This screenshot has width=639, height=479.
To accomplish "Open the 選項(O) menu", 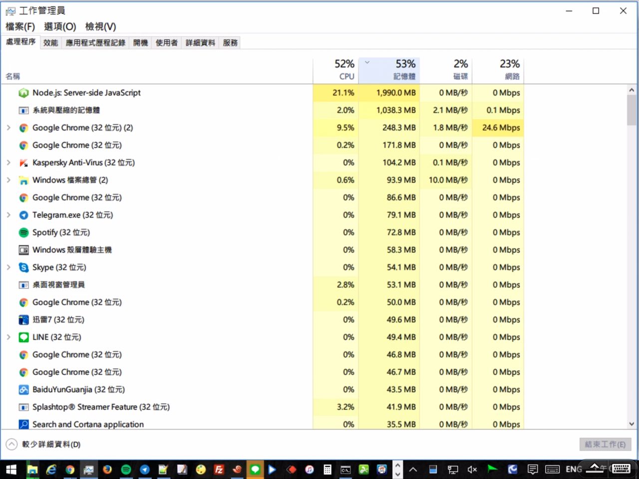I will pyautogui.click(x=60, y=26).
